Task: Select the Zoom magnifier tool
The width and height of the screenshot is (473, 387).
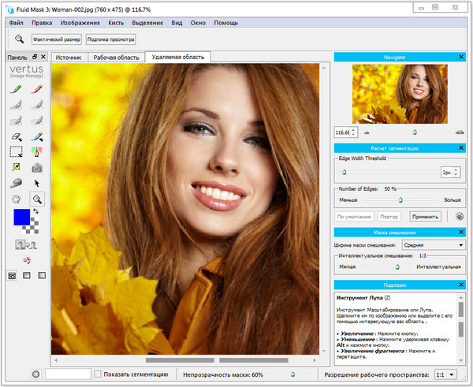Action: tap(36, 199)
